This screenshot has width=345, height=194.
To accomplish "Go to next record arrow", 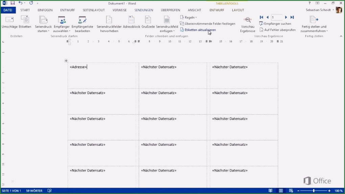I will coord(286,17).
